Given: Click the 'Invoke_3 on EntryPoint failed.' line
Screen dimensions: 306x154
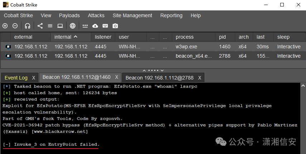Looking at the screenshot, I should (51, 144).
